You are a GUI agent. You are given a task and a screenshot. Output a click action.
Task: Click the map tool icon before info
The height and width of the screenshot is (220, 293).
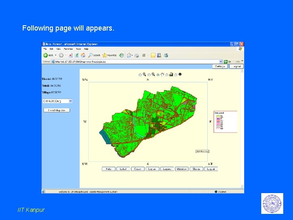171,75
